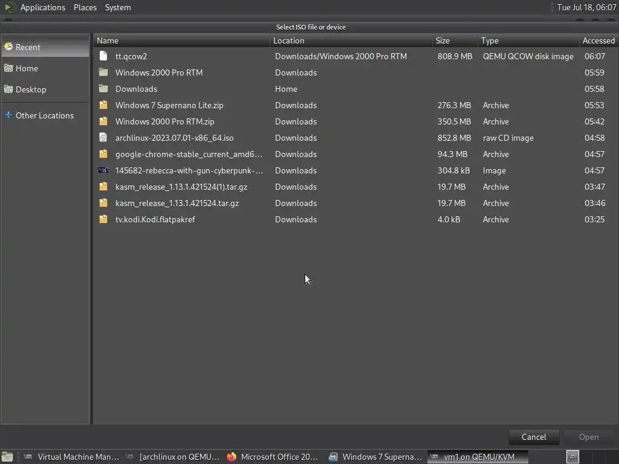Click the 808.9 MB size value
This screenshot has height=464, width=619.
coord(455,56)
